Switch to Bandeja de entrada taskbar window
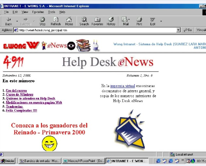 [x=40, y=161]
